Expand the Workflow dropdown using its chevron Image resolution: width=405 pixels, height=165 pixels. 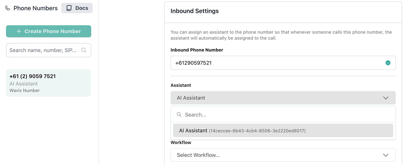click(386, 155)
